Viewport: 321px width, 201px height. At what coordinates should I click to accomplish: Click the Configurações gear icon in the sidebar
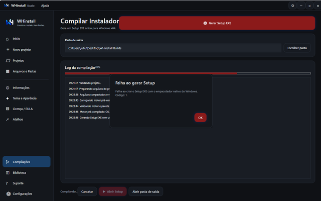[x=9, y=194]
